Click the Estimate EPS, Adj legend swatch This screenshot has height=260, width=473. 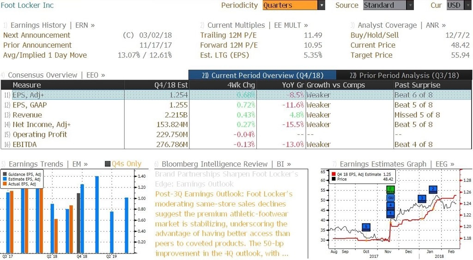[5, 179]
